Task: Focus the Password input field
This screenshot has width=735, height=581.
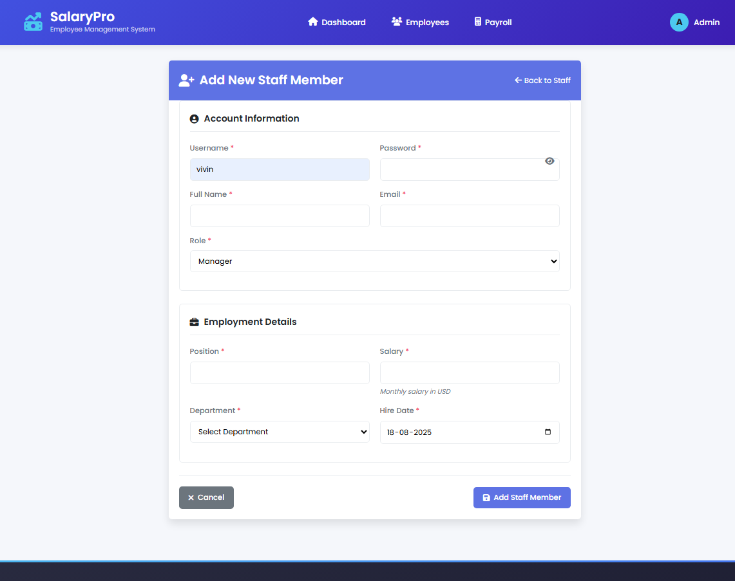Action: [461, 170]
